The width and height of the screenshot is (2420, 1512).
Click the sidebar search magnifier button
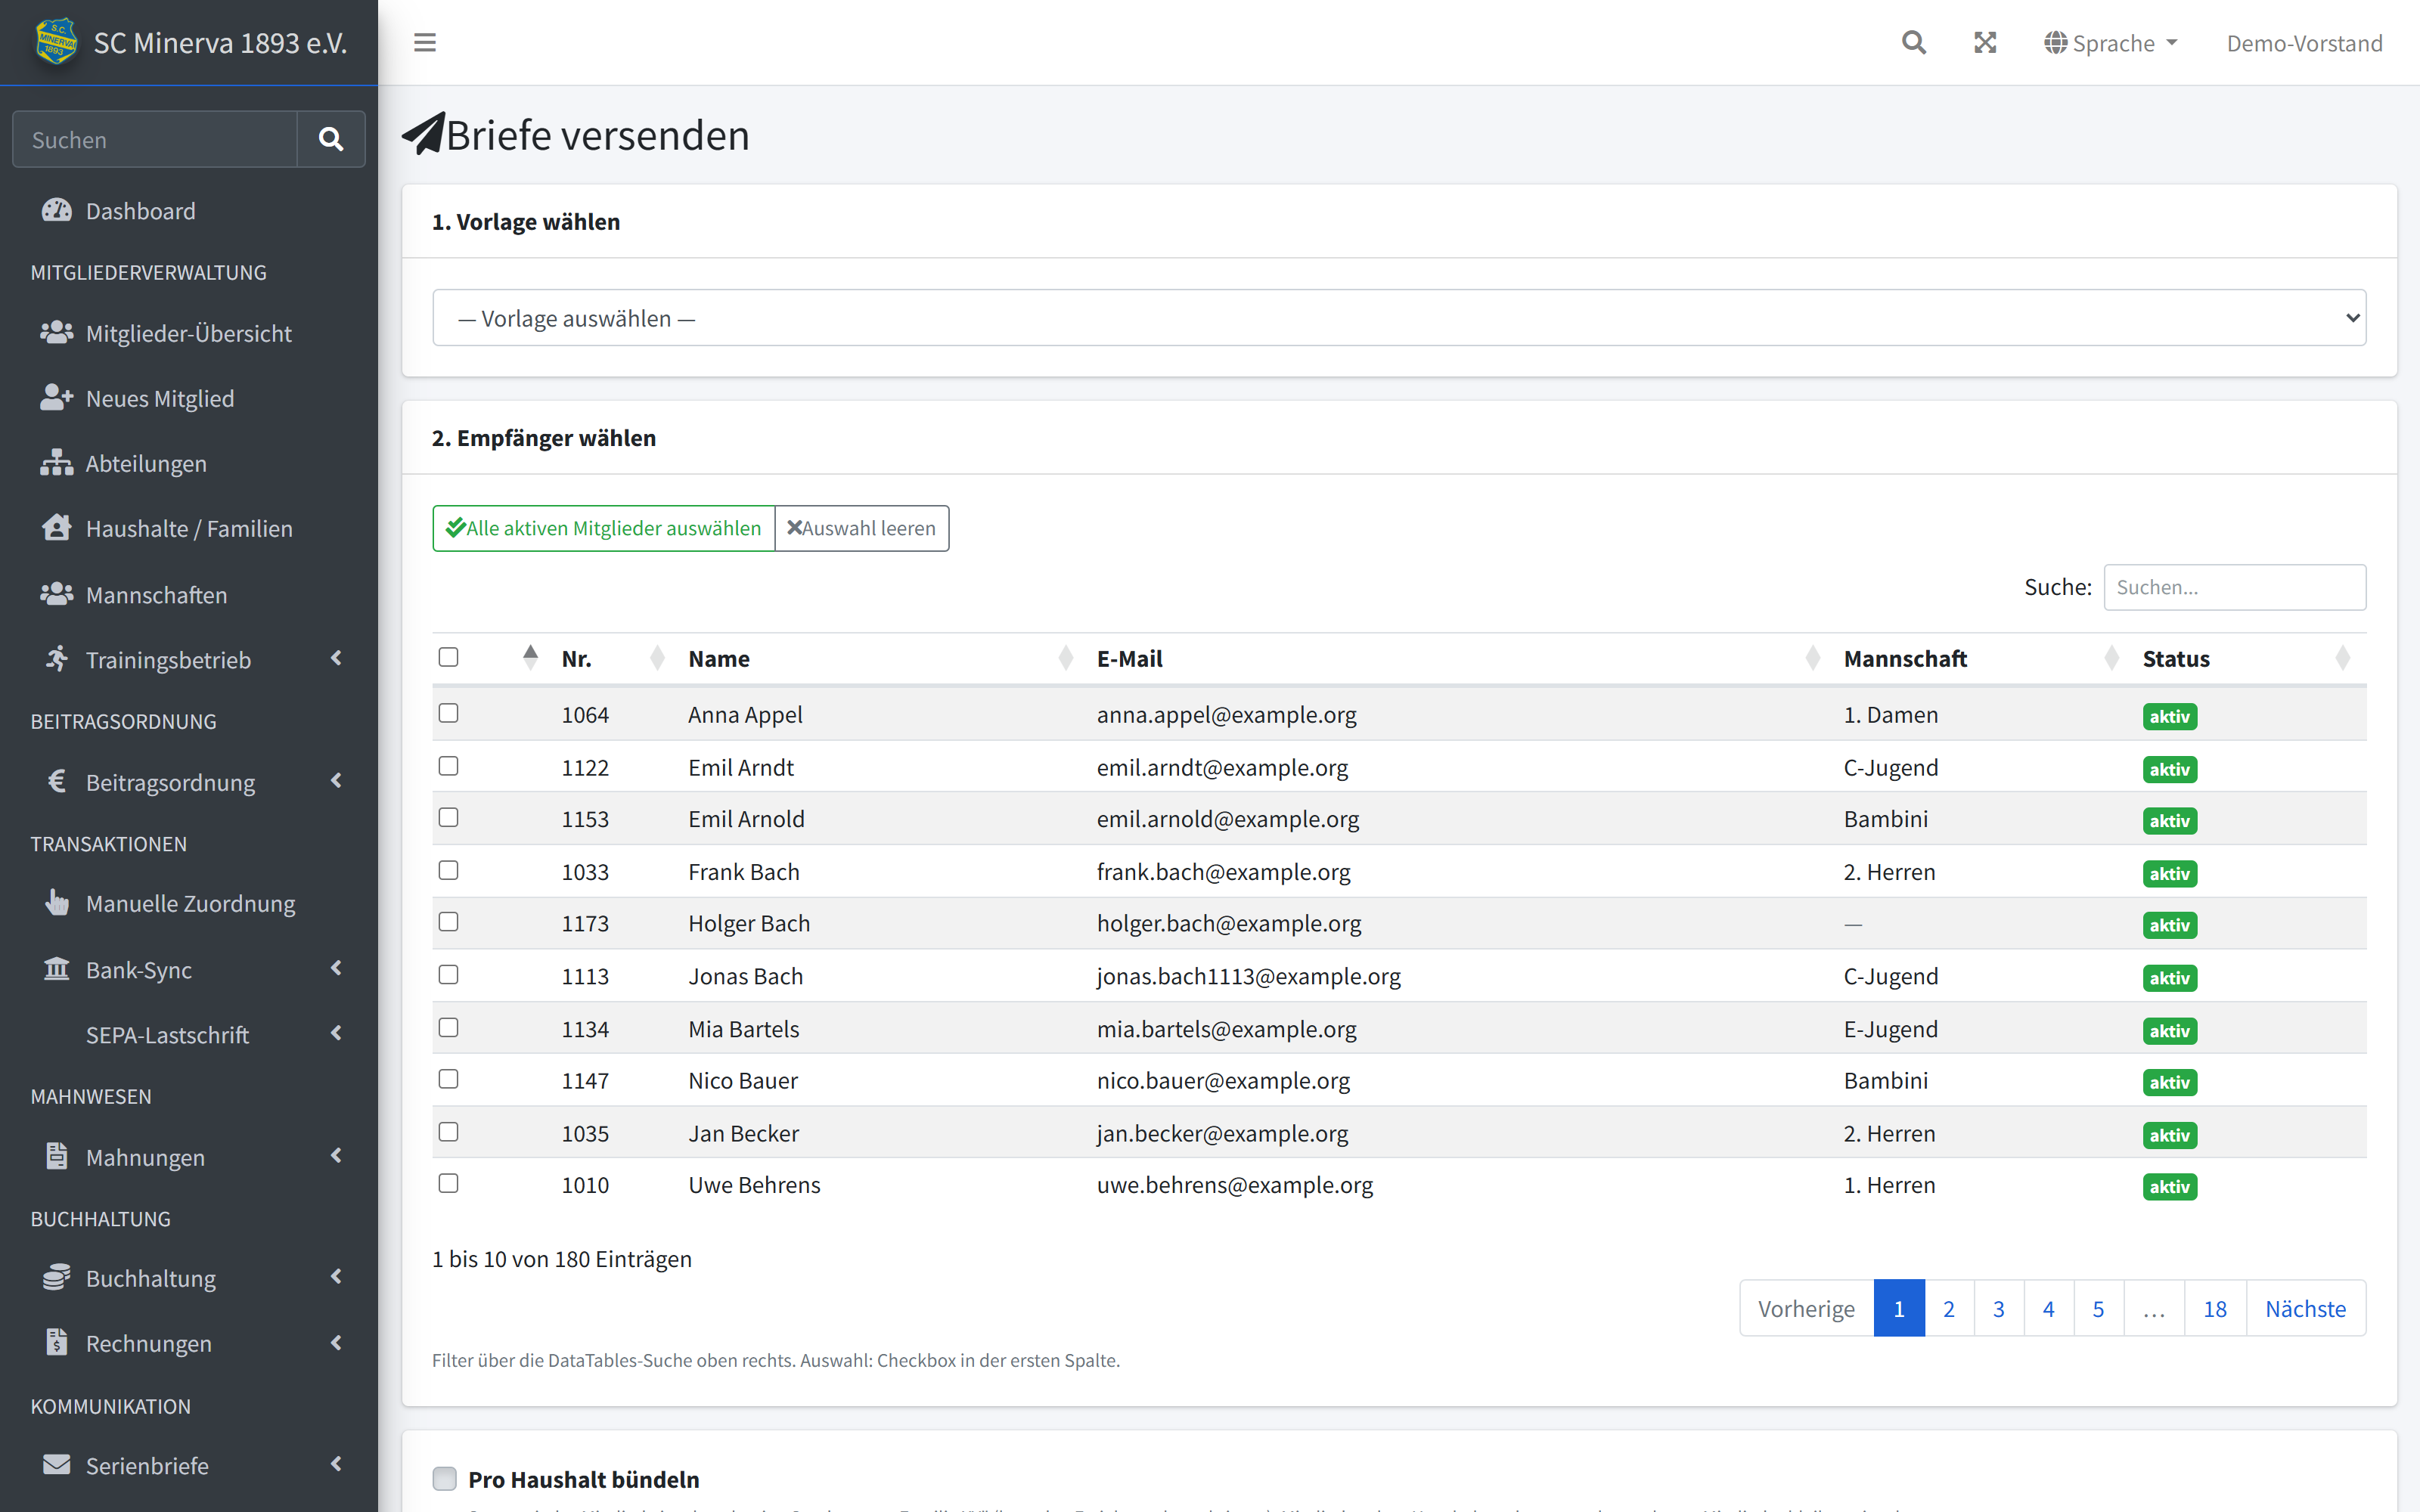coord(331,139)
